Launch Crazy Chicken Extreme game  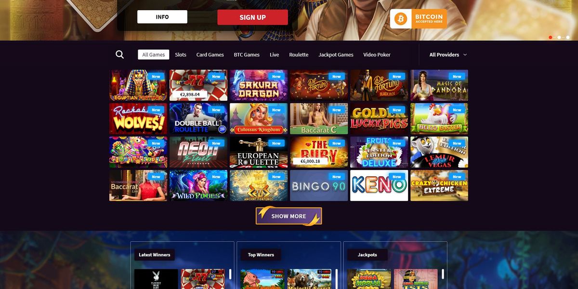pyautogui.click(x=439, y=185)
